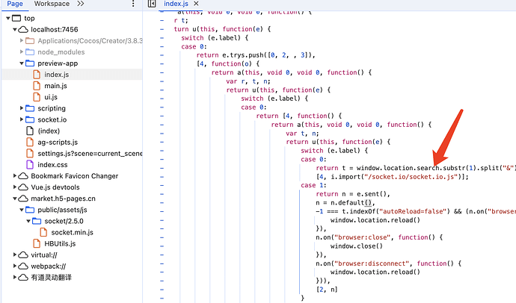The width and height of the screenshot is (516, 303).
Task: Click the public/assets/js folder icon
Action: (30, 210)
